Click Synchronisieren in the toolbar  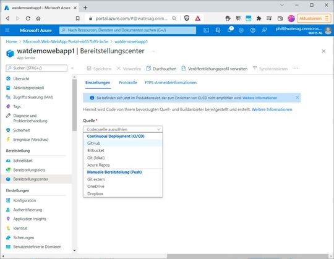[x=270, y=69]
